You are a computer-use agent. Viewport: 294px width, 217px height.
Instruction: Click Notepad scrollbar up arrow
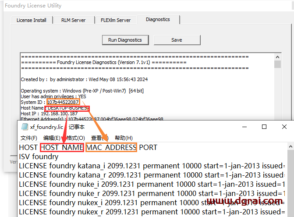pyautogui.click(x=290, y=147)
